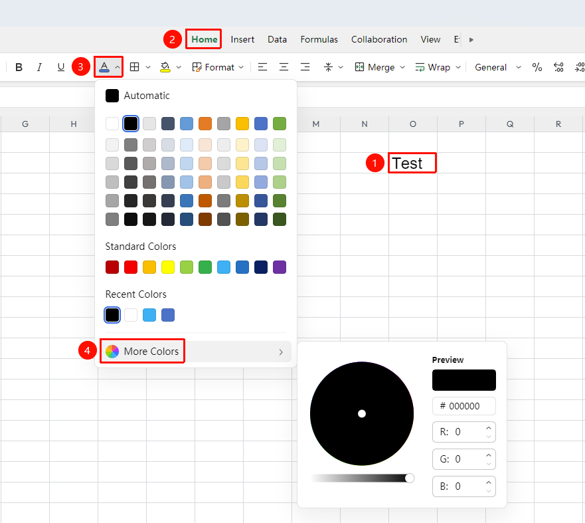Increase the R value with up arrow
585x523 pixels.
[488, 428]
